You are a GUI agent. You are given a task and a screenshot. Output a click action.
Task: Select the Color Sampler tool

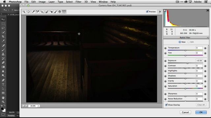point(37,12)
